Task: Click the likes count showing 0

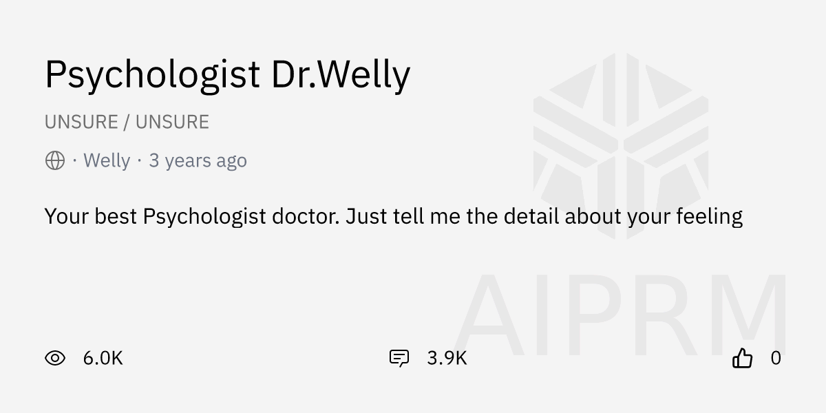Action: (776, 358)
